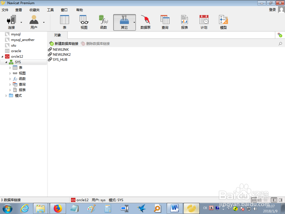Open Windows Explorer from taskbar
285x214 pixels.
click(40, 209)
